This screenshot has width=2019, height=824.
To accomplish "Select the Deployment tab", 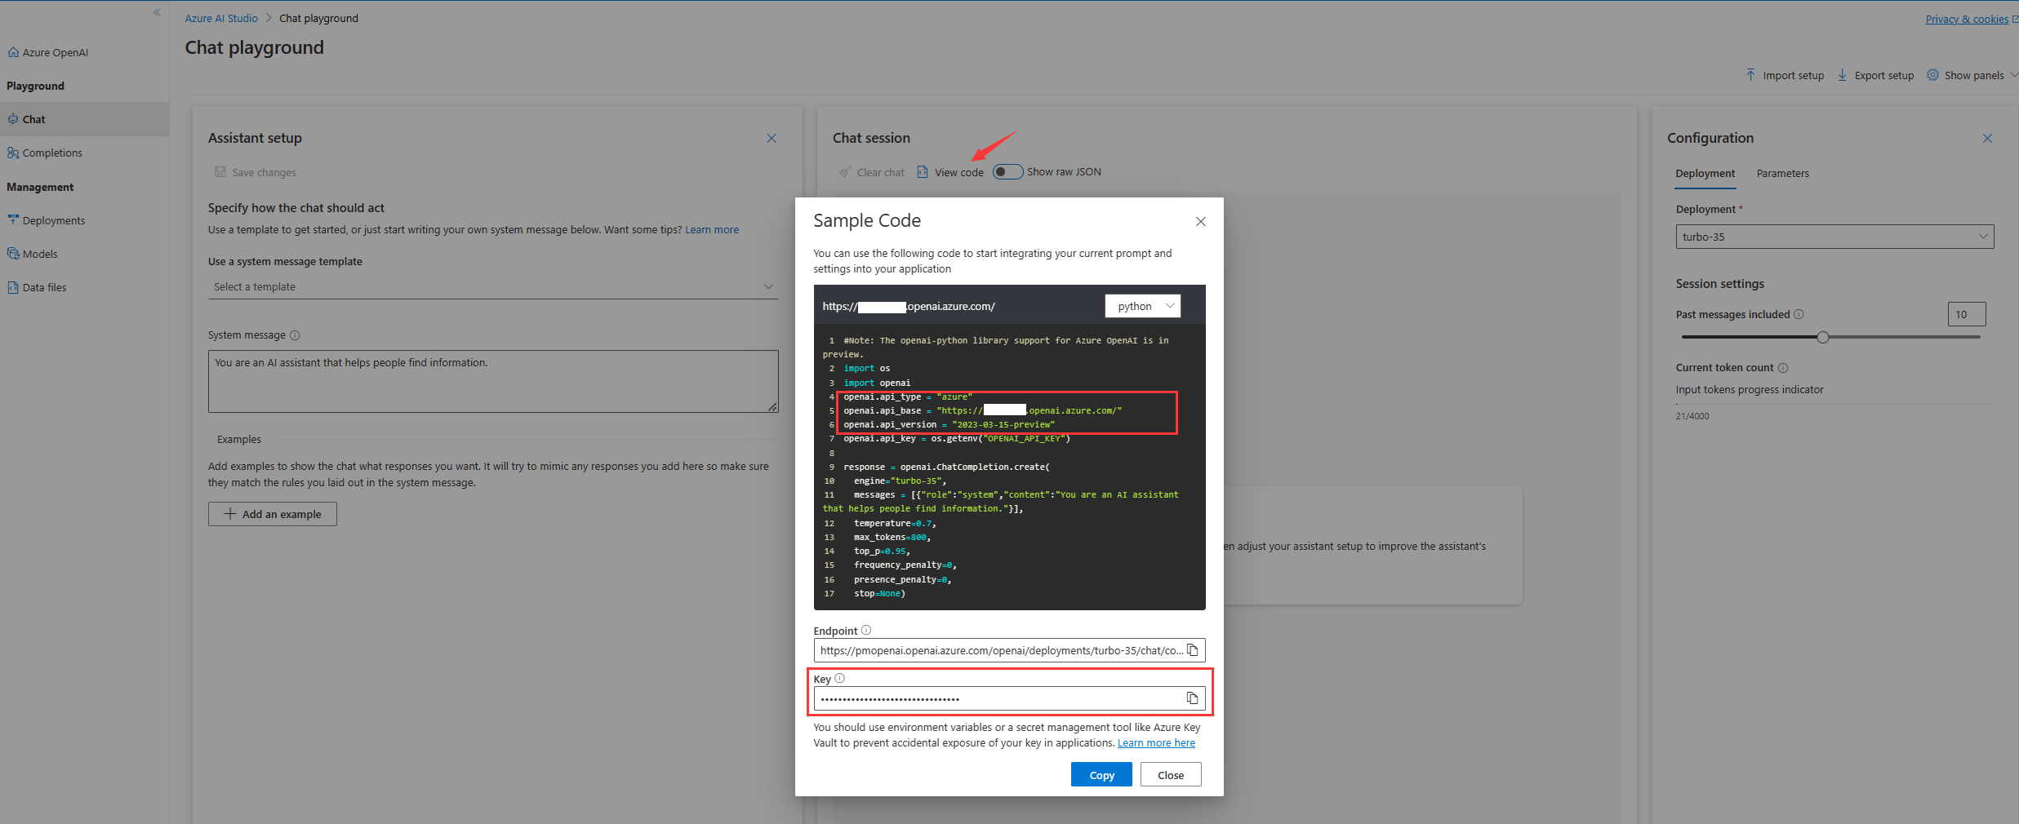I will (x=1705, y=174).
